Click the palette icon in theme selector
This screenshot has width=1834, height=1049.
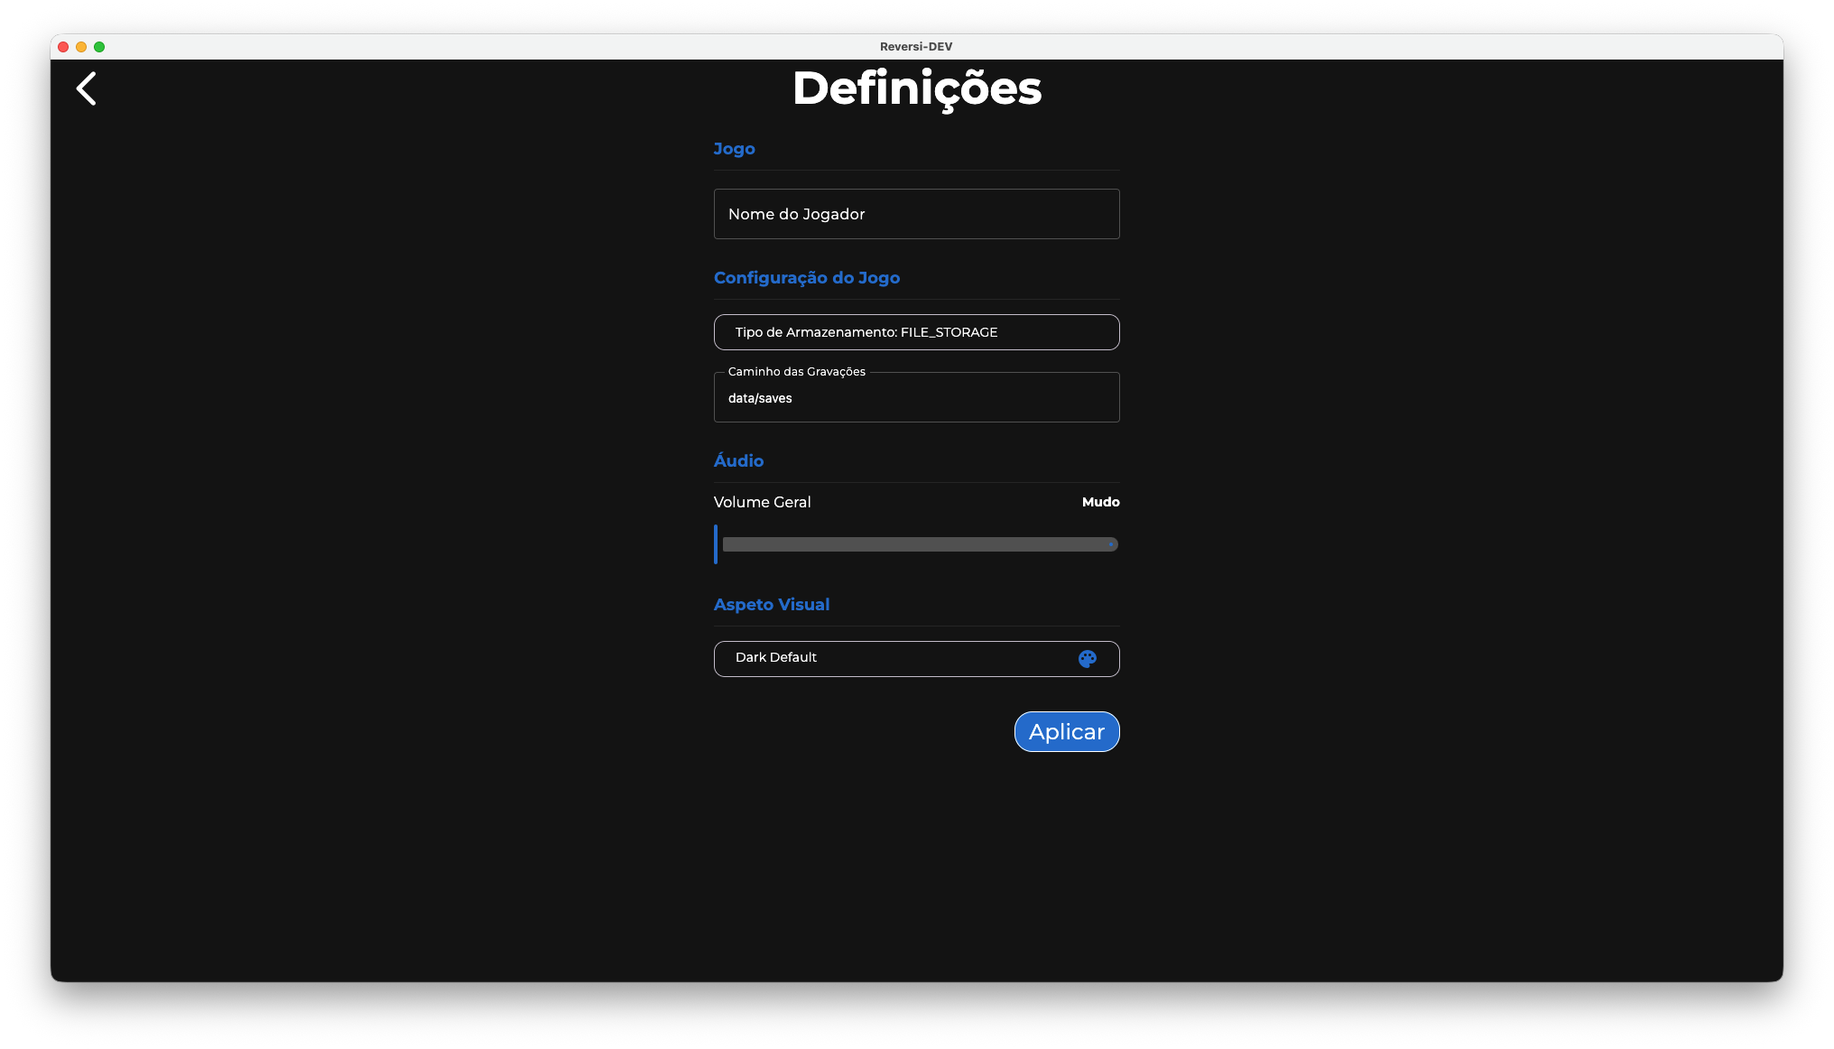coord(1087,659)
